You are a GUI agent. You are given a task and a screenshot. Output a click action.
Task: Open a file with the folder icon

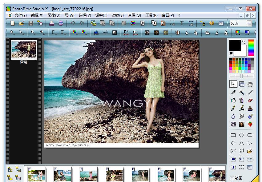click(21, 23)
